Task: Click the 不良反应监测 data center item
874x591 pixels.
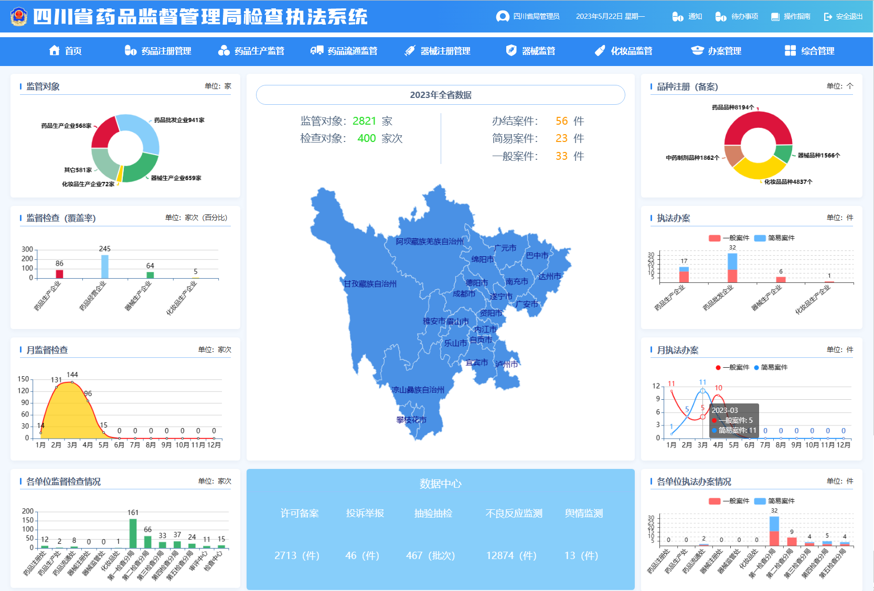Action: [514, 513]
